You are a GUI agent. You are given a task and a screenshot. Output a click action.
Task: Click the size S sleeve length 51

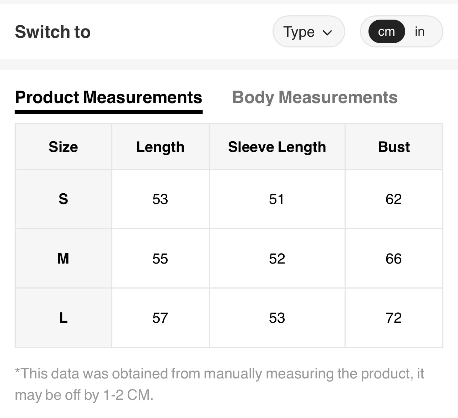[x=277, y=199]
